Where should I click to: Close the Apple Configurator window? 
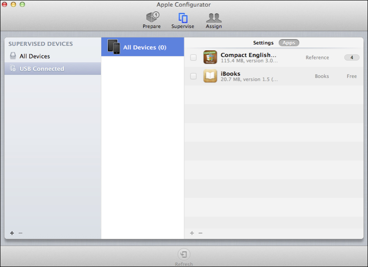point(4,4)
